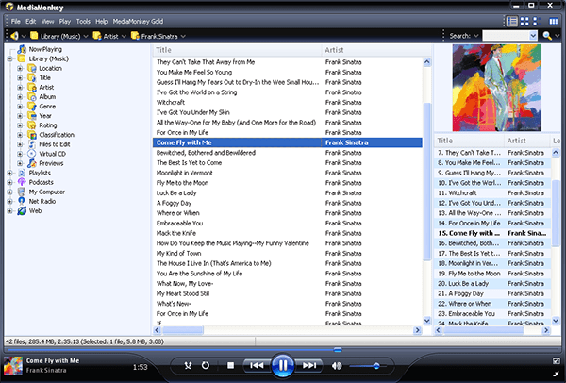The height and width of the screenshot is (383, 566).
Task: Open the Artist breadcrumb dropdown arrow
Action: (x=124, y=36)
